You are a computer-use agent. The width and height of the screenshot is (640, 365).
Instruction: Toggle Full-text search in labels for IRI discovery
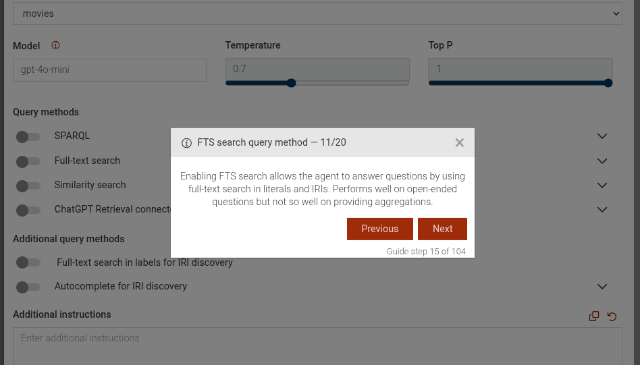[x=28, y=262]
